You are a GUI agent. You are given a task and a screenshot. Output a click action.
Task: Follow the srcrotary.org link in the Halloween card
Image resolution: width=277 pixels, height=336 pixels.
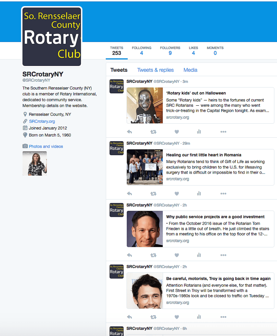177,117
